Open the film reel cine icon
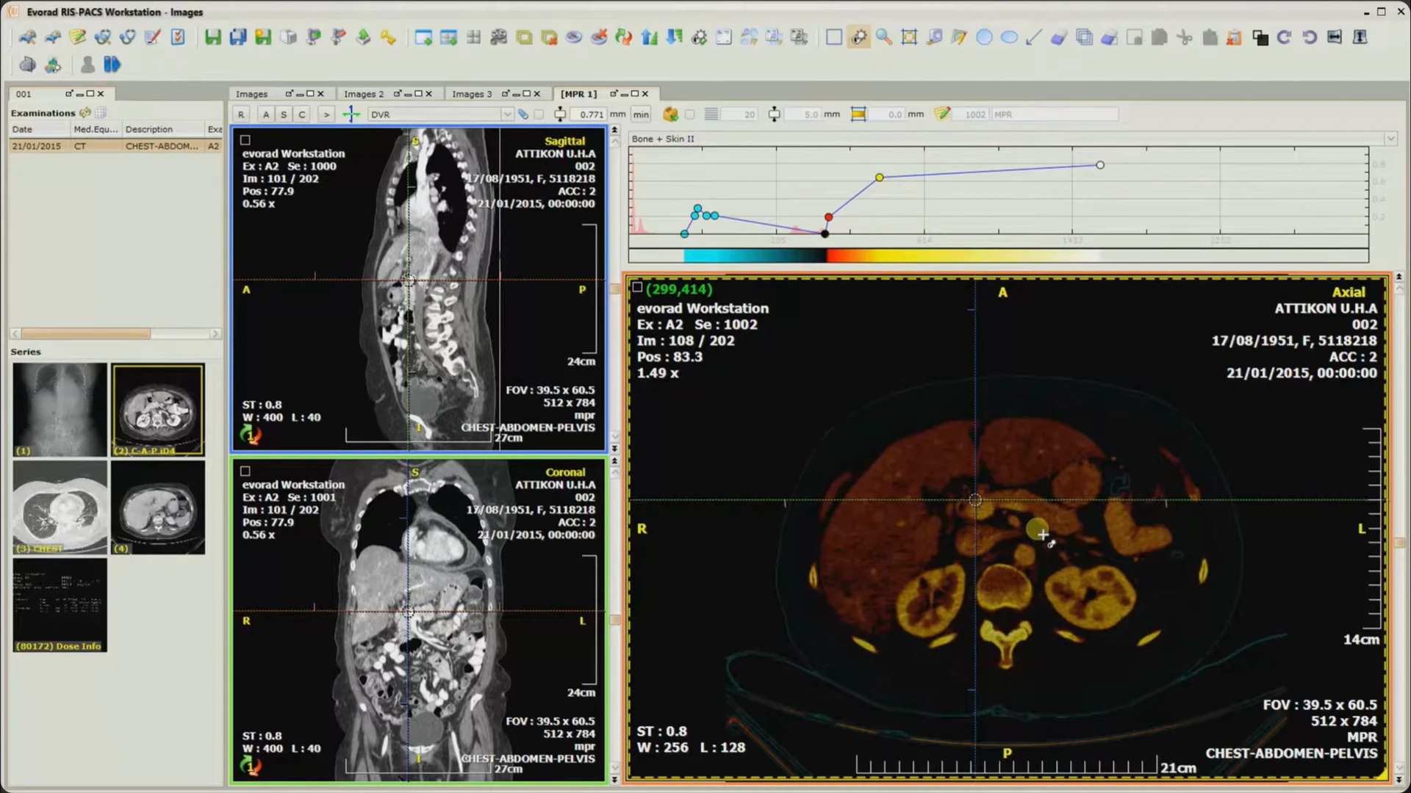Viewport: 1411px width, 793px height. tap(499, 37)
